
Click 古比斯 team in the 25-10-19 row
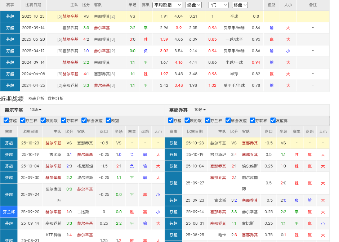coord(57,154)
